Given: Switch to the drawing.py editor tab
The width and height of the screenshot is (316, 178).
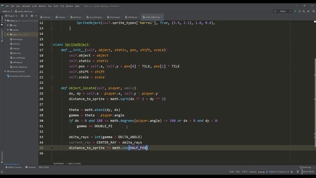Looking at the screenshot, I should click(x=114, y=17).
